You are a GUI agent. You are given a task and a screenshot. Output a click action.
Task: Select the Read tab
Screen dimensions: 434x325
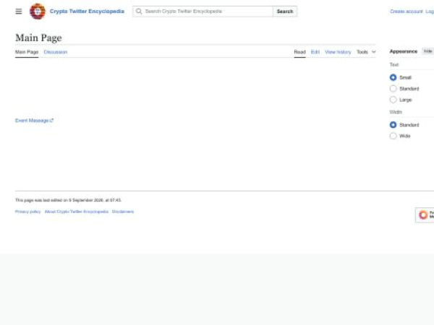click(x=299, y=52)
